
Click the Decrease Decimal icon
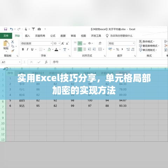133,49
